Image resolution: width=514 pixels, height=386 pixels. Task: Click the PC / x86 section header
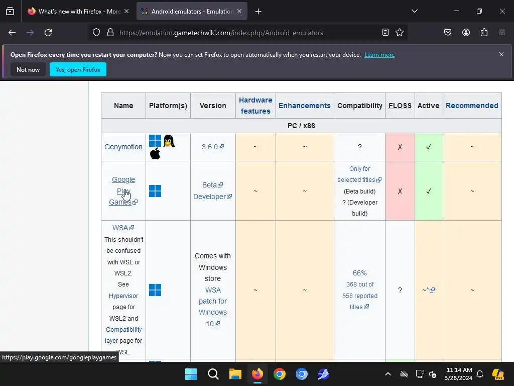[301, 126]
